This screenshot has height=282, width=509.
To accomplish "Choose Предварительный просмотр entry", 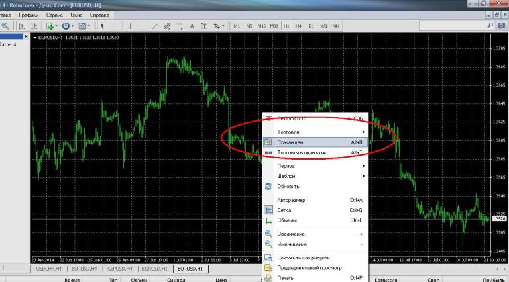I will point(315,268).
